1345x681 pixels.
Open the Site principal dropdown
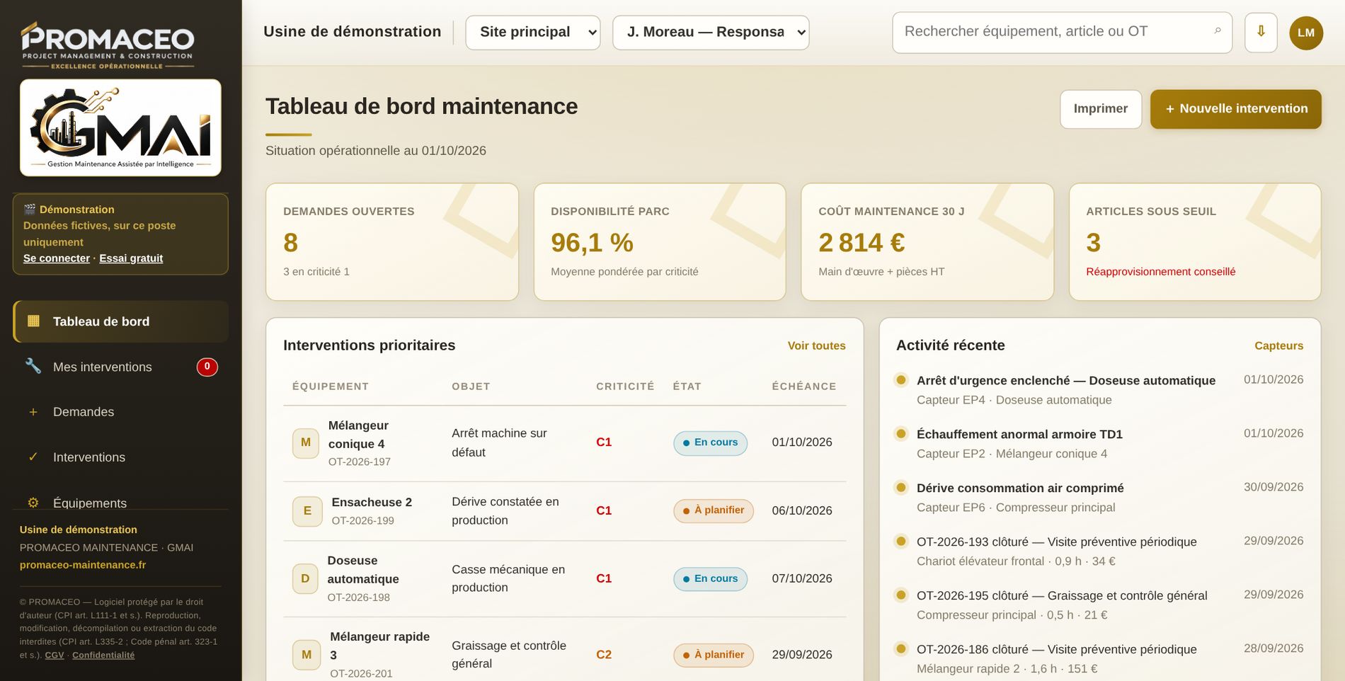click(533, 33)
